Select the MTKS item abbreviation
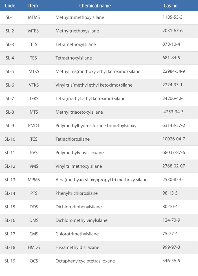Viewport: 198px width, 276px height. pos(34,72)
